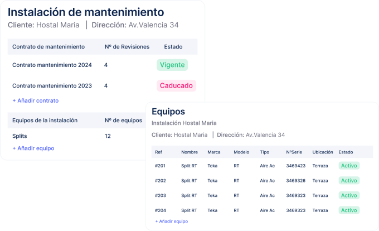
Task: Click 'Aire Ac' type in #202 row
Action: click(x=268, y=181)
